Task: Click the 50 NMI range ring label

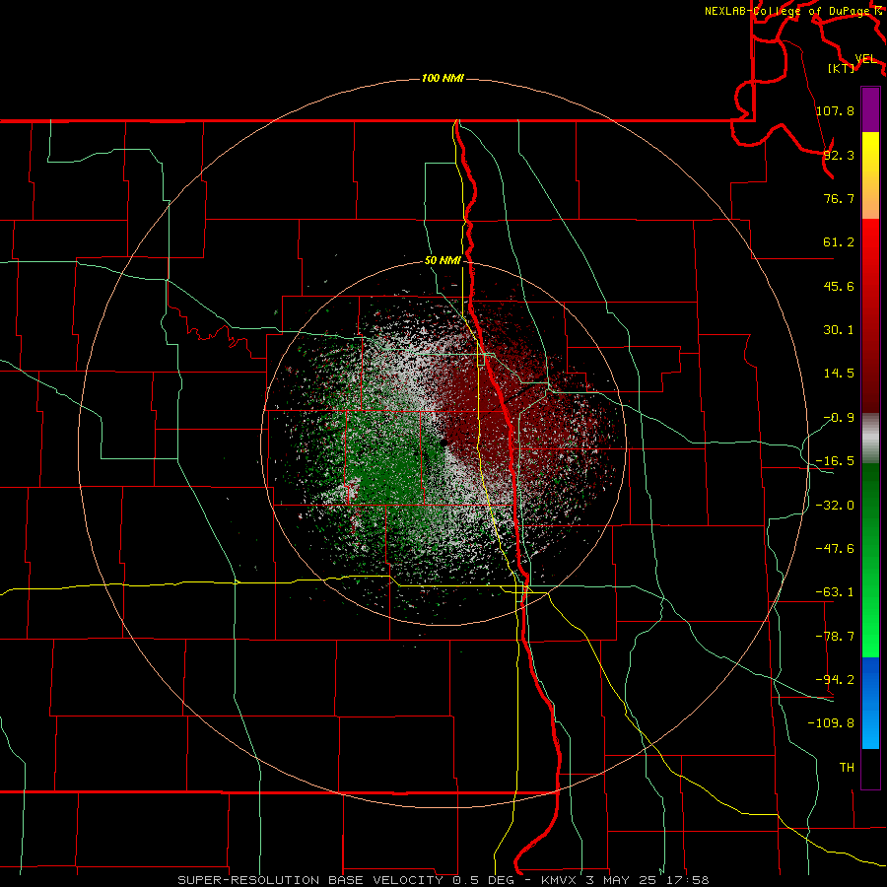Action: coord(443,260)
